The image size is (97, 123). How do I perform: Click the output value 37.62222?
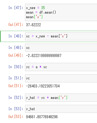pyautogui.click(x=33, y=25)
